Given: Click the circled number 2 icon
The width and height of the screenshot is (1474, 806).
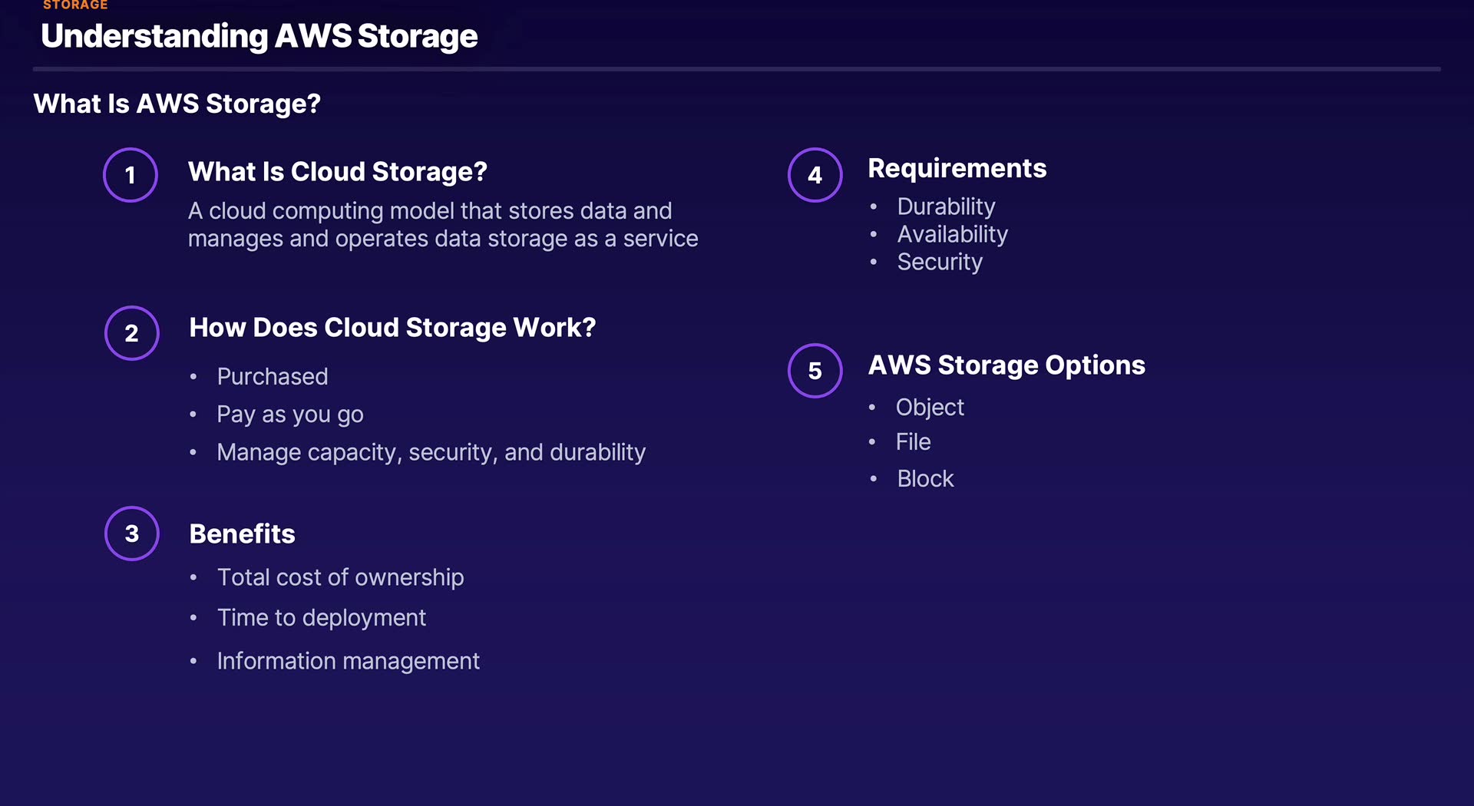Looking at the screenshot, I should [x=132, y=333].
